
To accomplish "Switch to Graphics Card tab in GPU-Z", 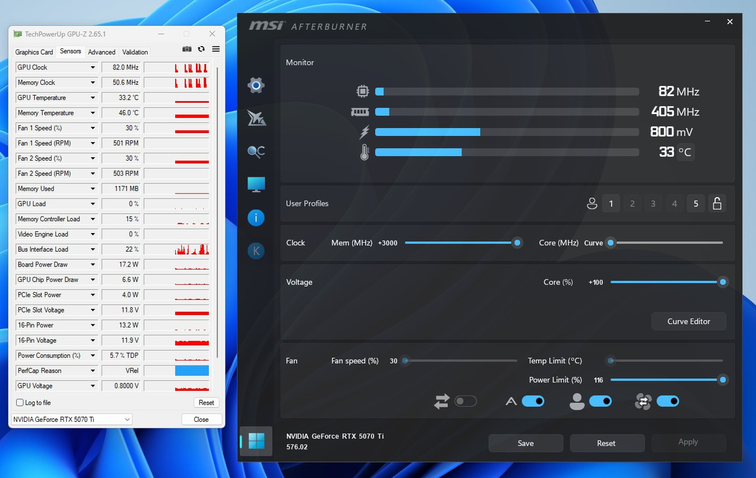I will (x=34, y=52).
